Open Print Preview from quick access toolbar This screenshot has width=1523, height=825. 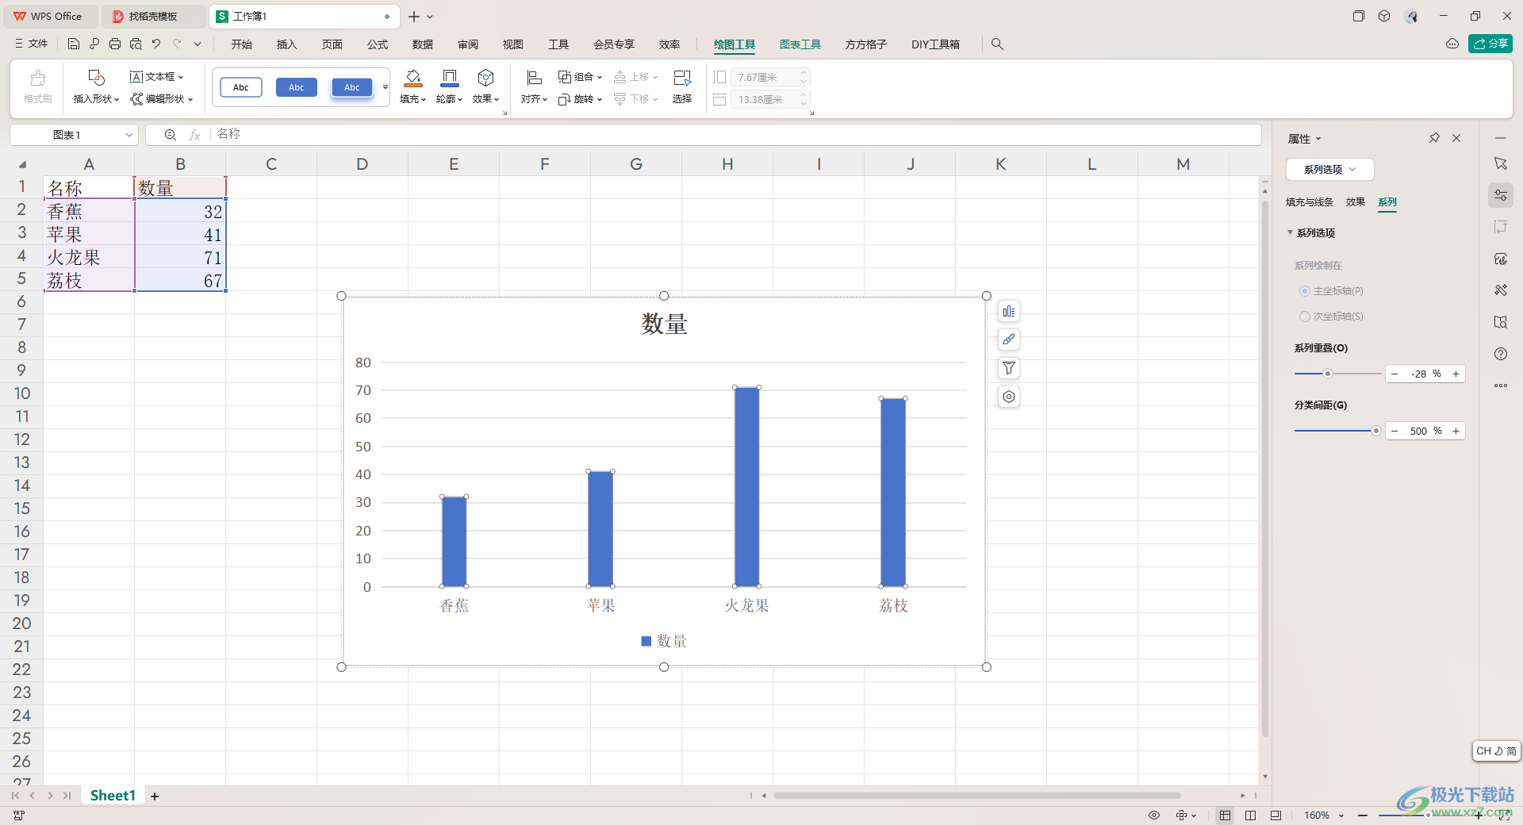[136, 44]
